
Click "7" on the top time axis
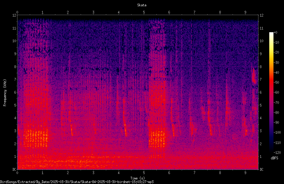click(x=195, y=12)
